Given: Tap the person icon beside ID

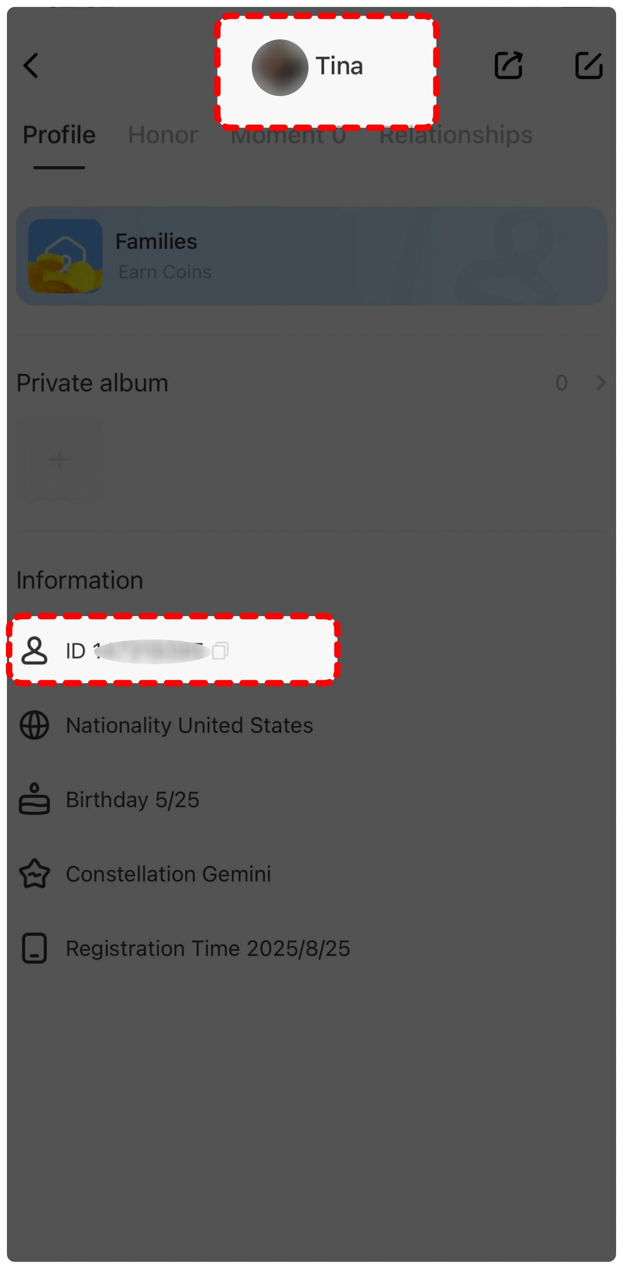Looking at the screenshot, I should click(35, 650).
